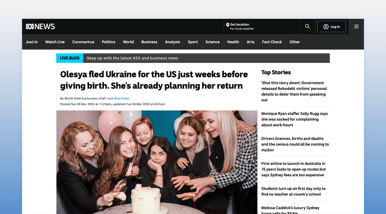Image resolution: width=386 pixels, height=214 pixels.
Task: Set location for local weather
Action: [240, 26]
